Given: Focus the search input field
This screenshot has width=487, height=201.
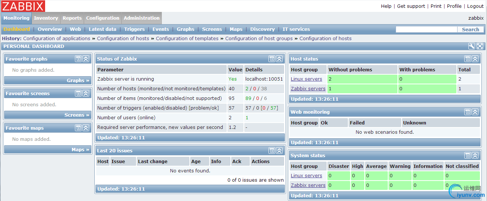Looking at the screenshot, I should click(x=427, y=29).
